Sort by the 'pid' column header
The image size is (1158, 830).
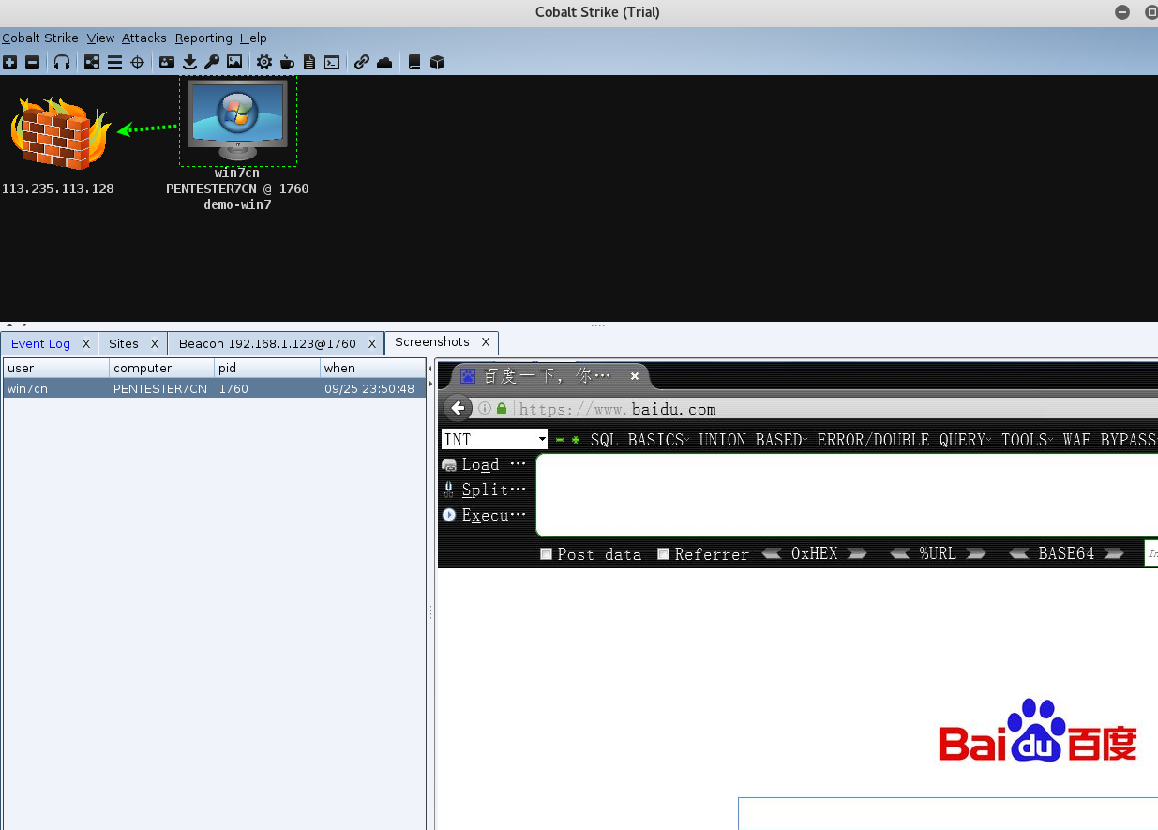coord(266,369)
